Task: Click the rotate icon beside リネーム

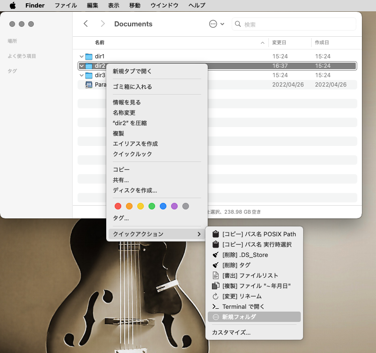Action: (x=216, y=296)
